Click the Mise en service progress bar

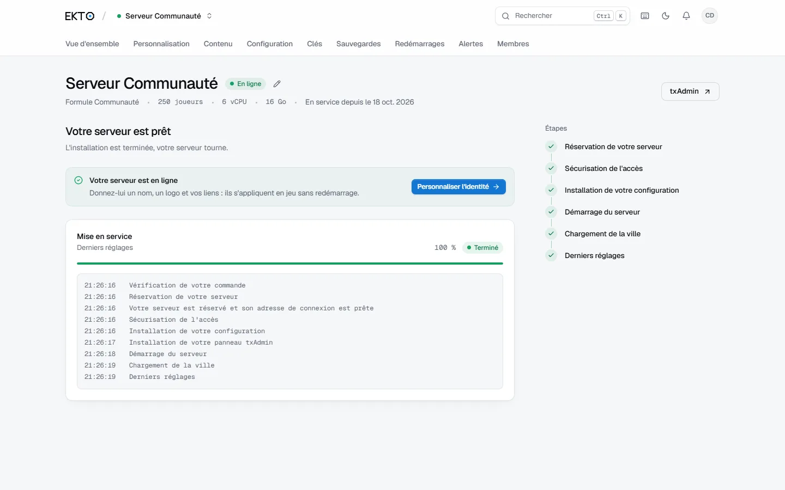point(290,264)
